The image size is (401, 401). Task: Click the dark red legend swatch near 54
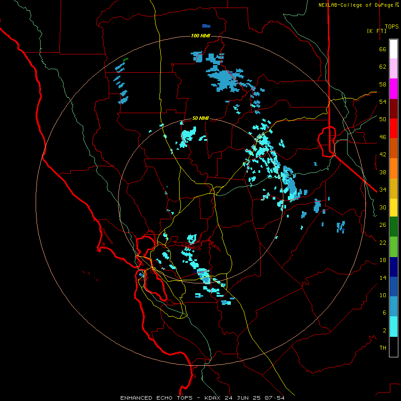click(393, 109)
